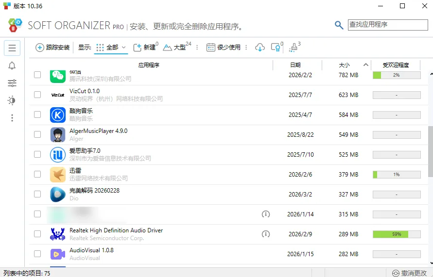Image resolution: width=433 pixels, height=277 pixels.
Task: Open options dots next to 很少使用
Action: (x=246, y=48)
